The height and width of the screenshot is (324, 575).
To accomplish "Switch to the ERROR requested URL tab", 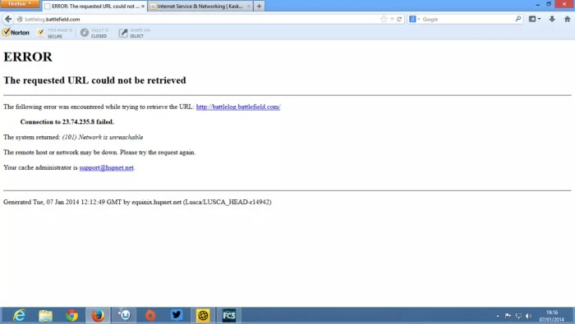I will point(94,7).
